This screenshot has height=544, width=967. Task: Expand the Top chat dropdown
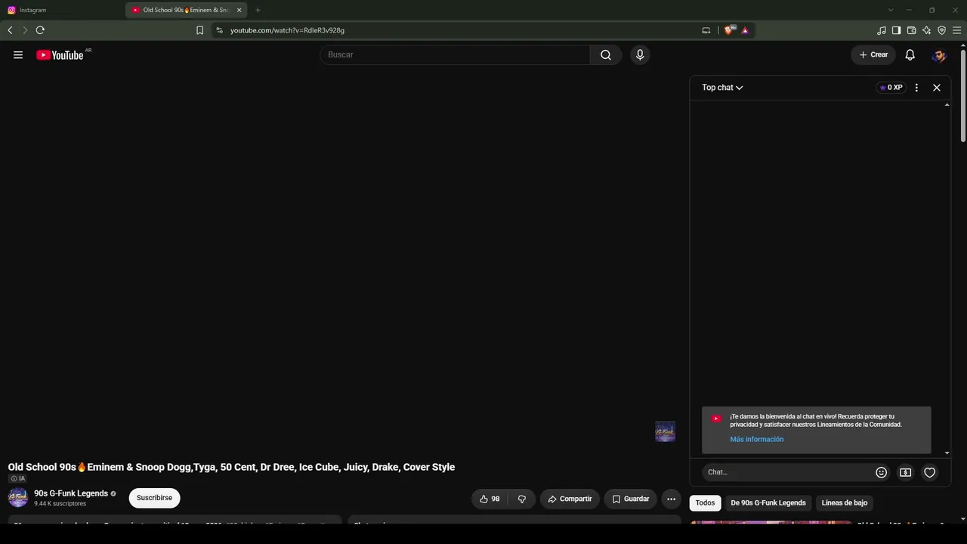(722, 88)
